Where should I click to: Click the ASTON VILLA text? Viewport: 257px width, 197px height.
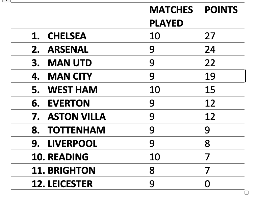coord(77,117)
